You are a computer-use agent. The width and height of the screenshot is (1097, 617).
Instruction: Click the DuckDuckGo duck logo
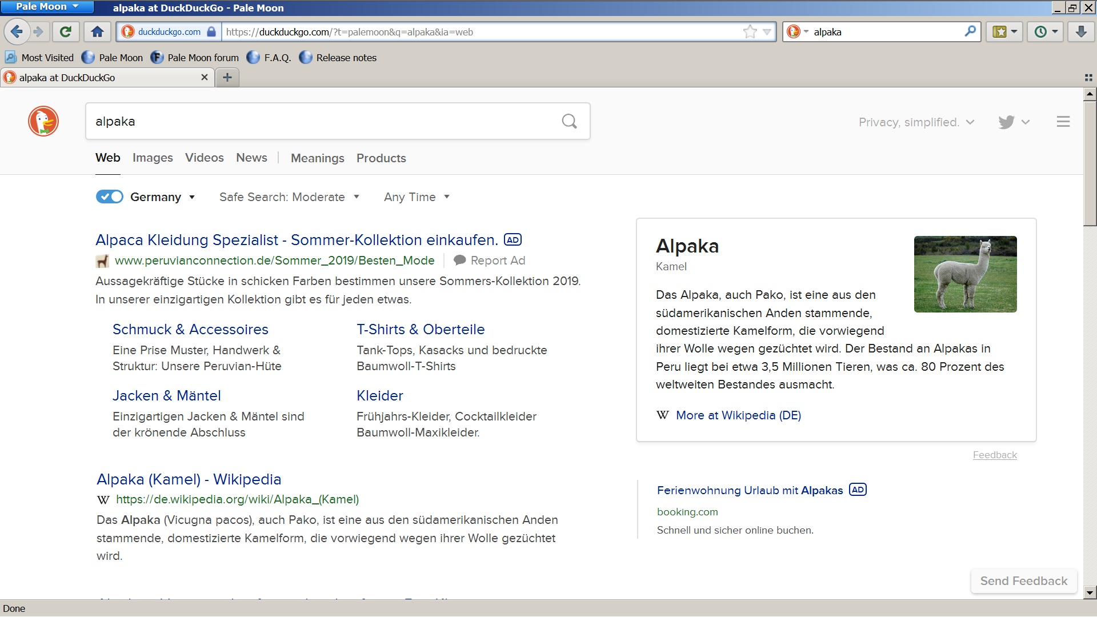(43, 121)
